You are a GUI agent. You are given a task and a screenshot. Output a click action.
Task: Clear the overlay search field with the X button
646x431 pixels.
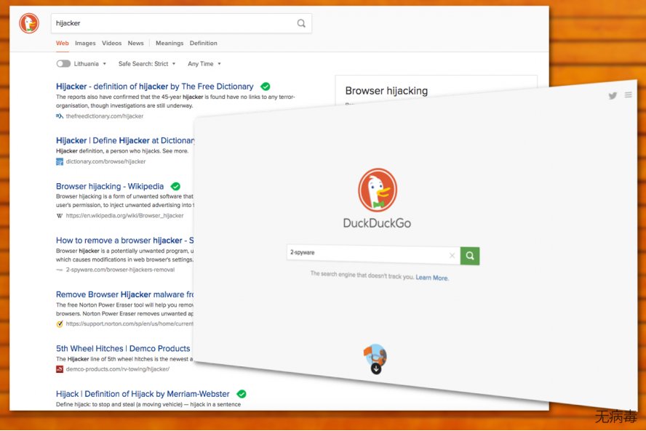452,256
